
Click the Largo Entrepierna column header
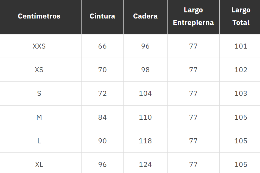pyautogui.click(x=193, y=16)
